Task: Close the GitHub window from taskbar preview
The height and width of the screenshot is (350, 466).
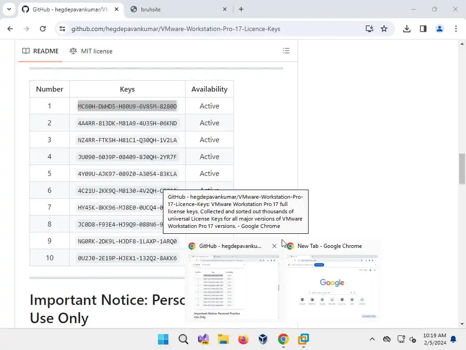Action: click(274, 246)
